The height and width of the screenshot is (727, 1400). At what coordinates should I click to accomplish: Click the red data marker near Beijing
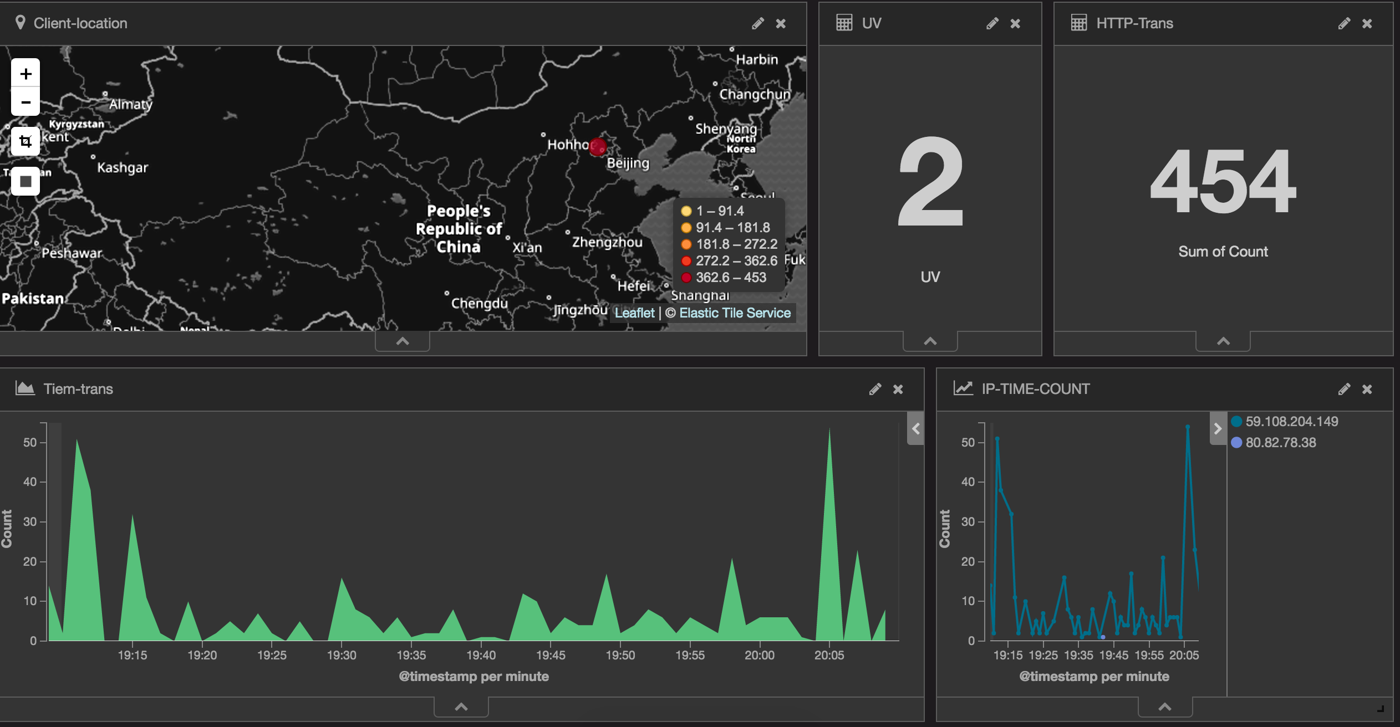click(x=597, y=147)
